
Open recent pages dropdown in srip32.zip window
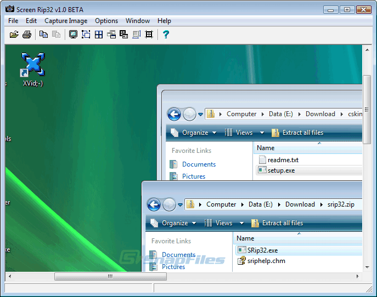pos(181,205)
